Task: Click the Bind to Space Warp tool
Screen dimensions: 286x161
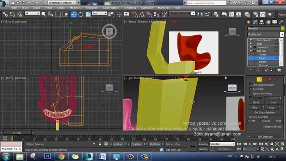Action: (x=20, y=14)
